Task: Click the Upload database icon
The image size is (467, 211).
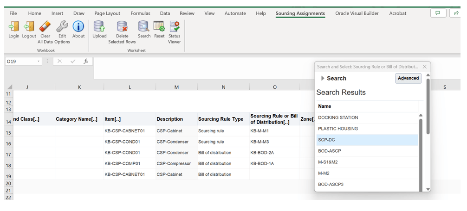Action: [99, 26]
